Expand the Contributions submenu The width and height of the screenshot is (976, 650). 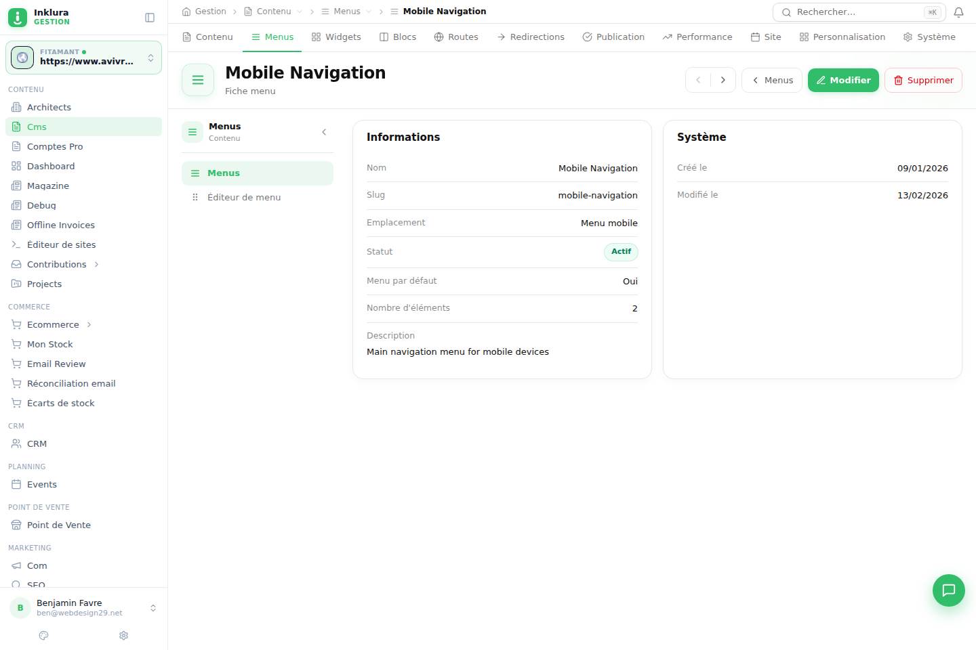click(96, 264)
